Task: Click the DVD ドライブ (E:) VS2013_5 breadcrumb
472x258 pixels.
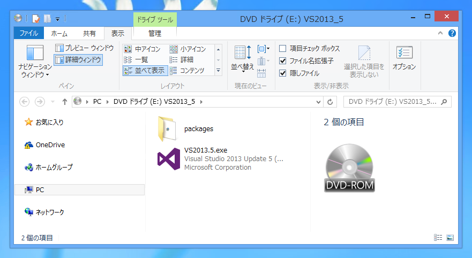Action: (154, 102)
